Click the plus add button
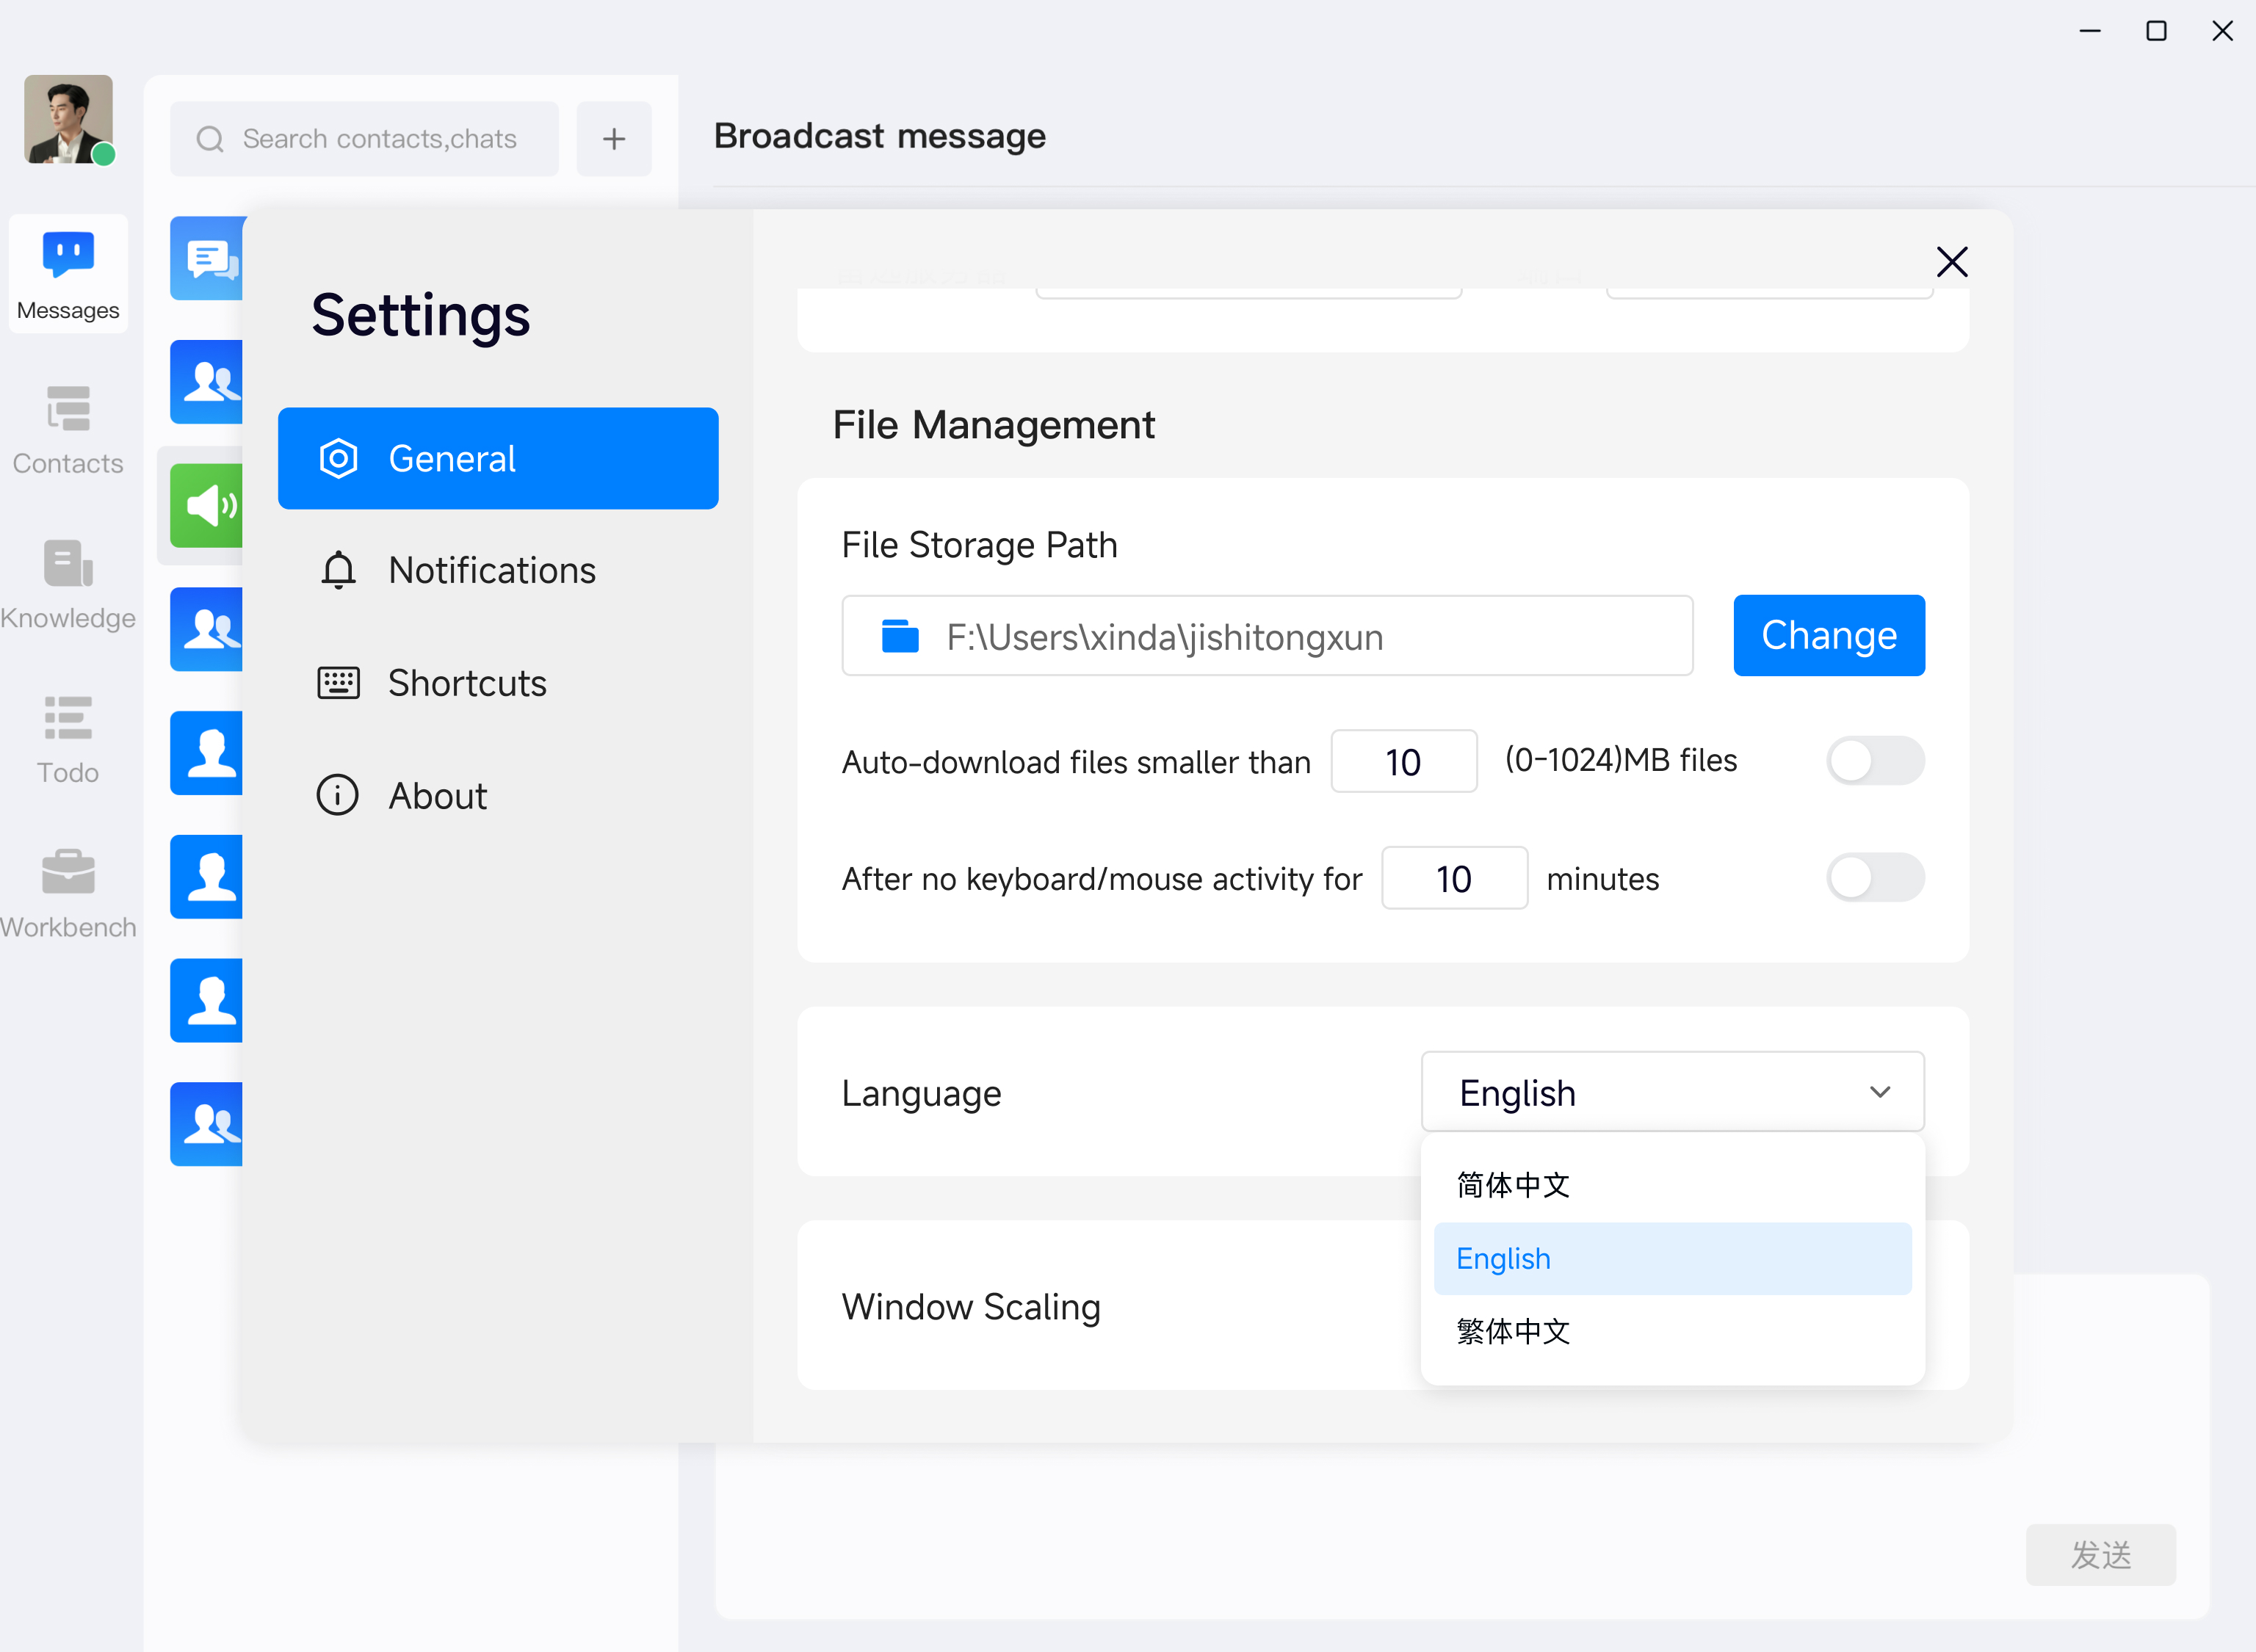The height and width of the screenshot is (1652, 2256). [x=614, y=139]
